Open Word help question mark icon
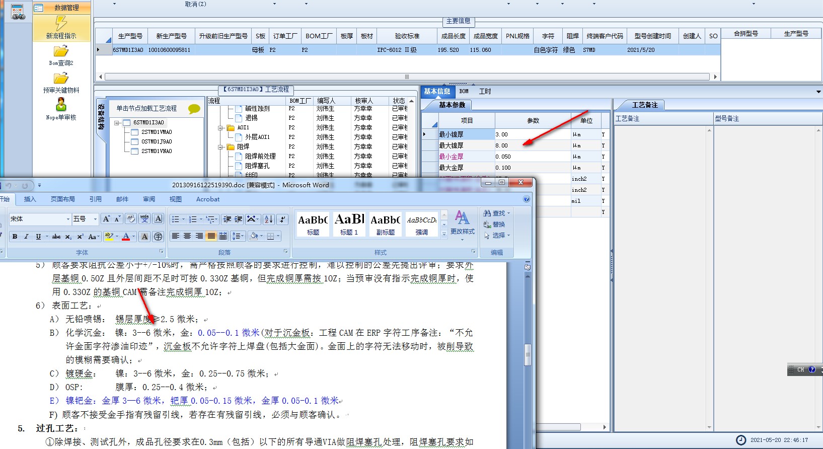 527,199
